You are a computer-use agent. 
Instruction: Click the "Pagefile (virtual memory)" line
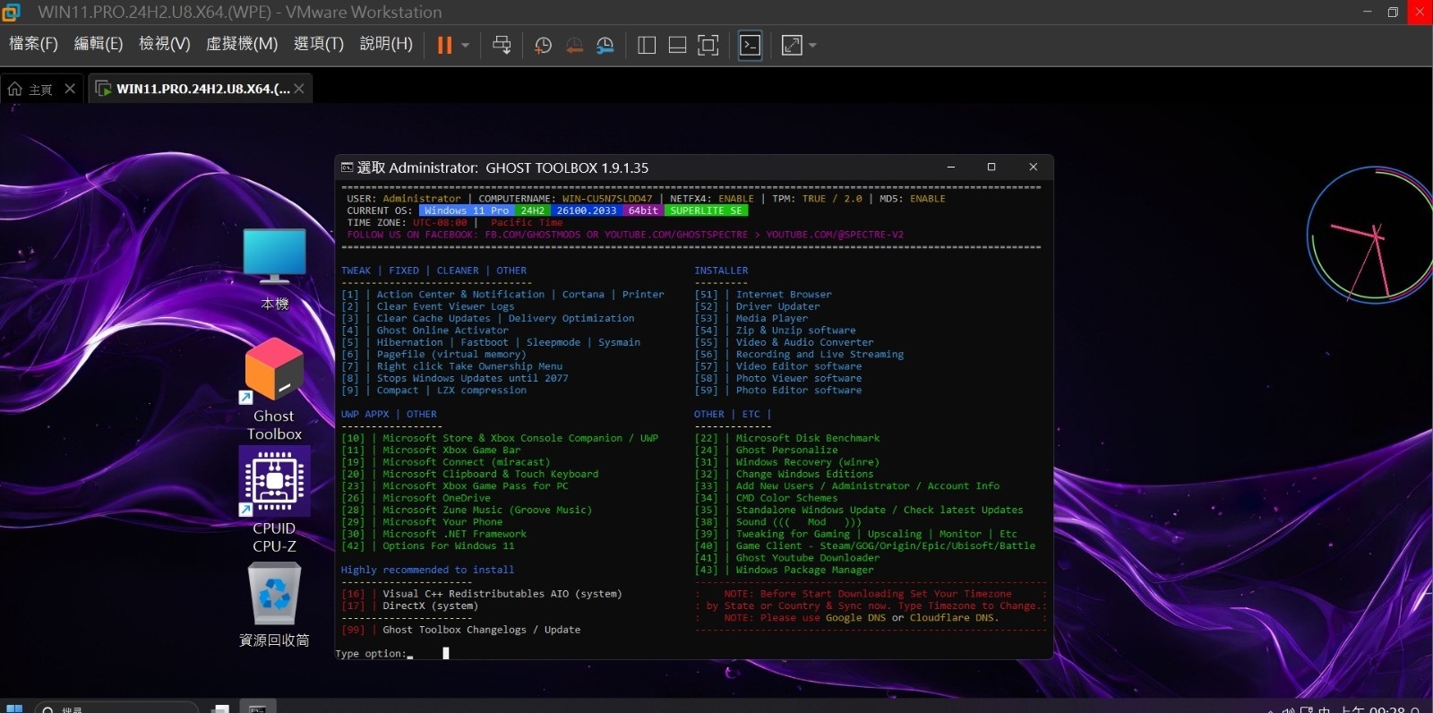[x=451, y=355]
